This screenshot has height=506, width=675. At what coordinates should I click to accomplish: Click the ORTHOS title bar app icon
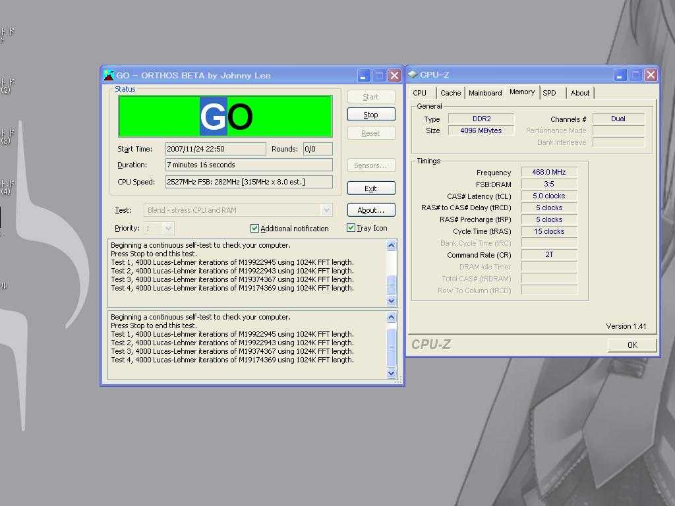[x=109, y=75]
